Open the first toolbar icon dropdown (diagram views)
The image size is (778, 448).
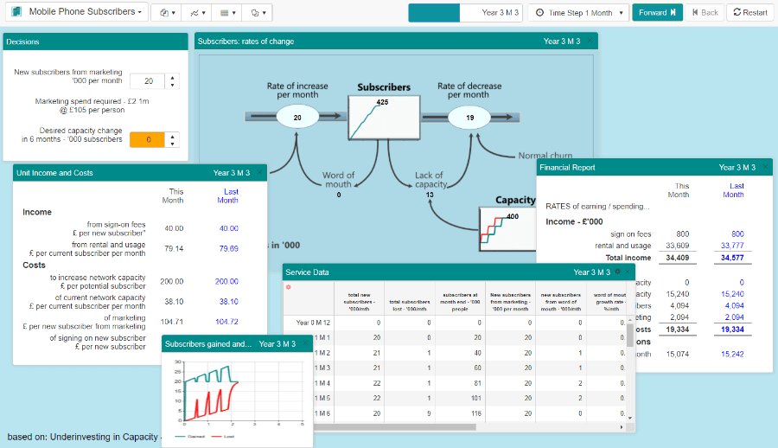coord(168,13)
